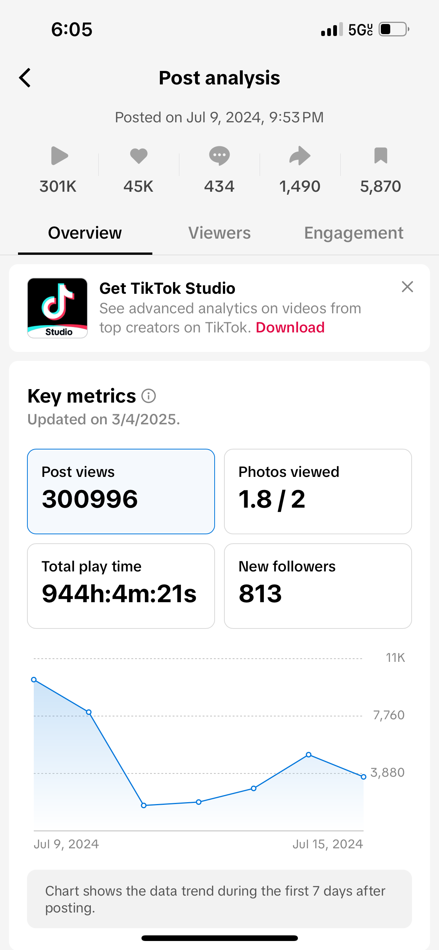Image resolution: width=439 pixels, height=950 pixels.
Task: Tap the heart likes icon
Action: pos(139,156)
